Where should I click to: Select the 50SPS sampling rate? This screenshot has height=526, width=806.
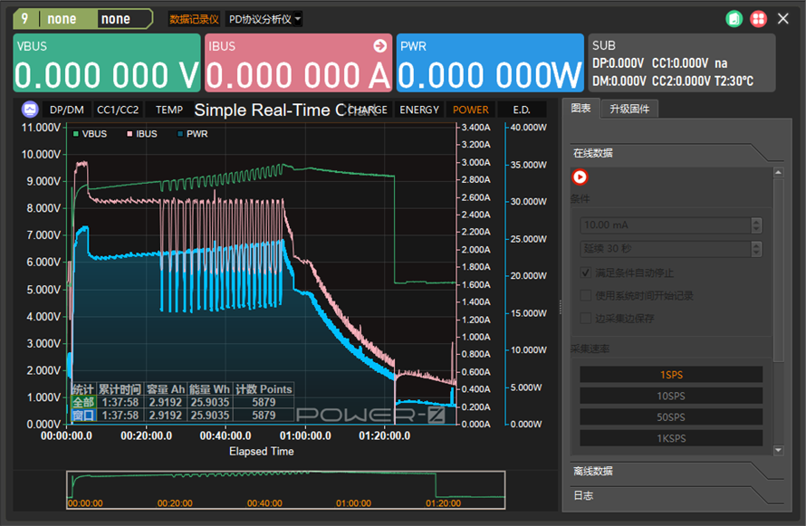[x=671, y=417]
